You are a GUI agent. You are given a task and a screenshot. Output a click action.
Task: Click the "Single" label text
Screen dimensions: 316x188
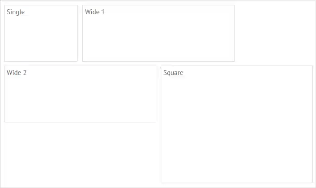[x=16, y=12]
